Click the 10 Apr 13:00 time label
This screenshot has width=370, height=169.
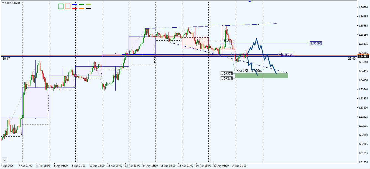97,166
